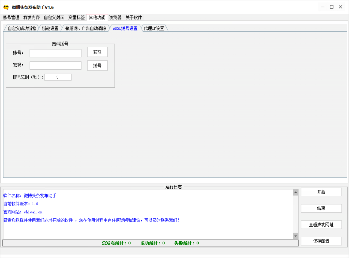Open 敏感词、广告自动清除 sub-tab
The width and height of the screenshot is (349, 258).
coord(86,28)
